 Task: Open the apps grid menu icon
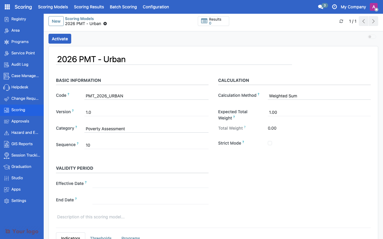[7, 7]
